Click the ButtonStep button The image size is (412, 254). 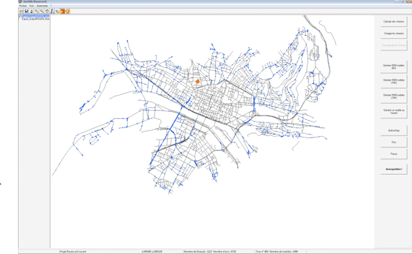click(393, 131)
